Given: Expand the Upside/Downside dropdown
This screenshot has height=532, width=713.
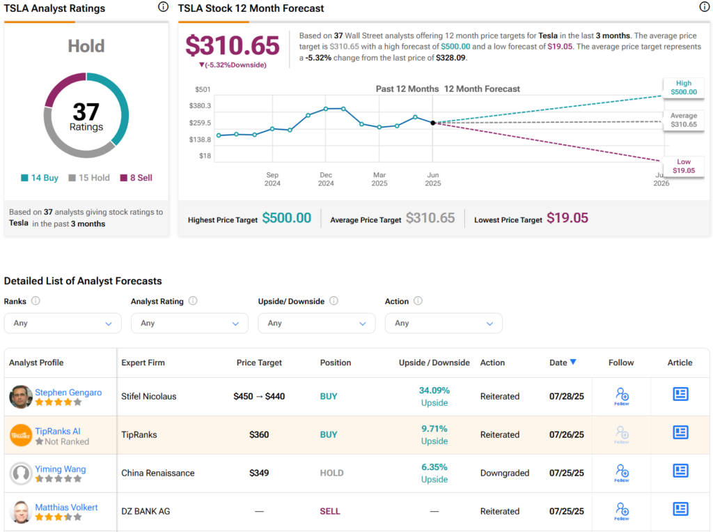Looking at the screenshot, I should [x=317, y=324].
